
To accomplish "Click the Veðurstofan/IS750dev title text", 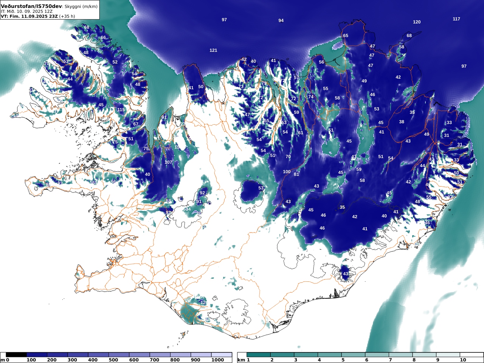I will (31, 6).
